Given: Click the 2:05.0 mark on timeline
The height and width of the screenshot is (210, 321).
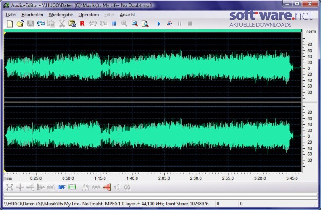Looking at the screenshot, I should click(x=164, y=178).
